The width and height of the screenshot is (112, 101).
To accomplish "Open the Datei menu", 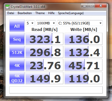I will click(11, 13).
